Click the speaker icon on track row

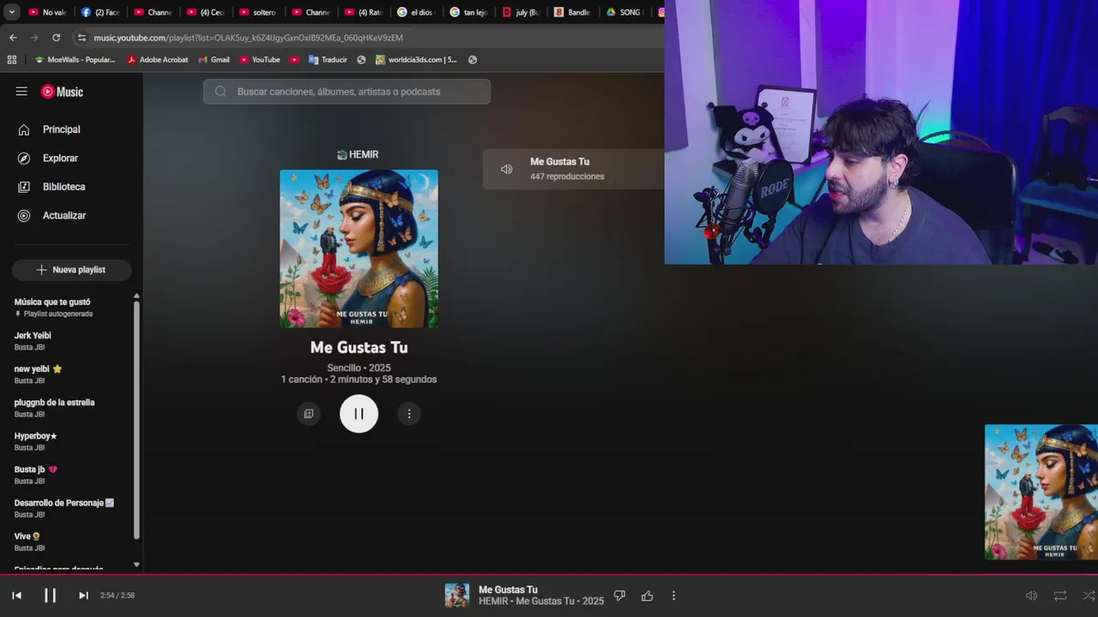tap(507, 170)
